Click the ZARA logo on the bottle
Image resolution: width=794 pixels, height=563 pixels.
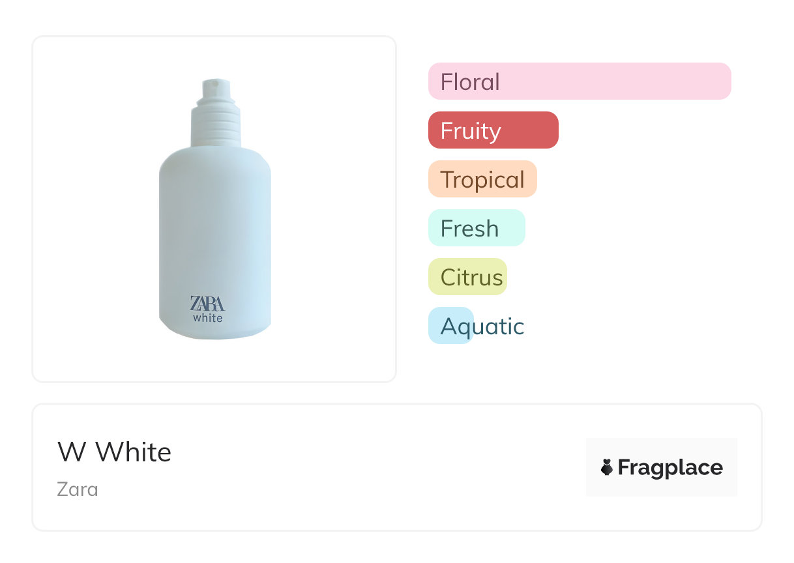click(207, 304)
